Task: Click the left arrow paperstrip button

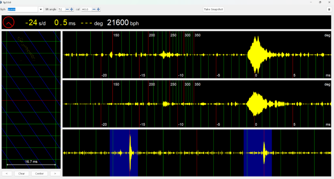Action: point(7,173)
